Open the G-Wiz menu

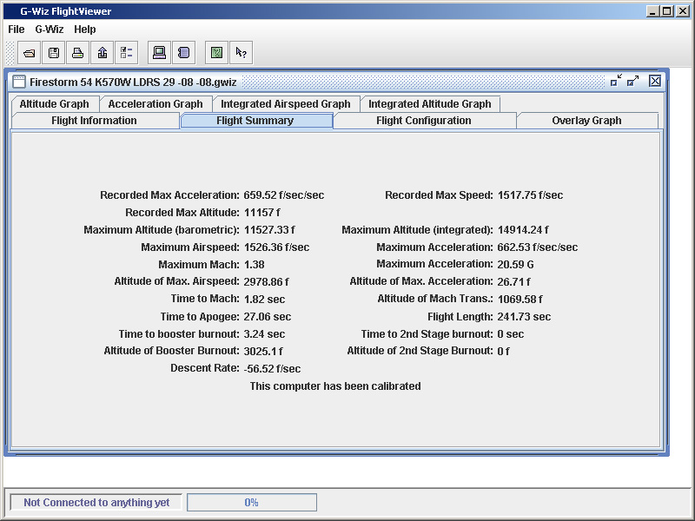50,30
